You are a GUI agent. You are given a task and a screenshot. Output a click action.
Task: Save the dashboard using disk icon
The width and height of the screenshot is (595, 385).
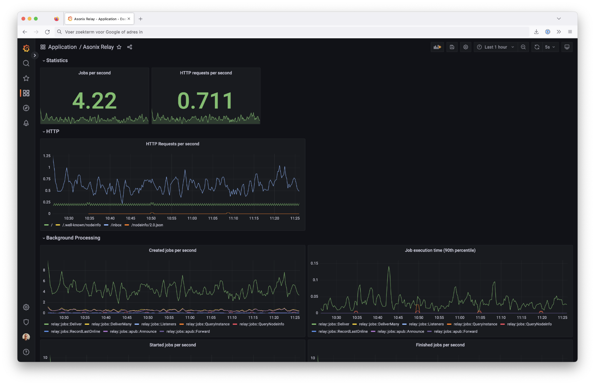pyautogui.click(x=452, y=47)
